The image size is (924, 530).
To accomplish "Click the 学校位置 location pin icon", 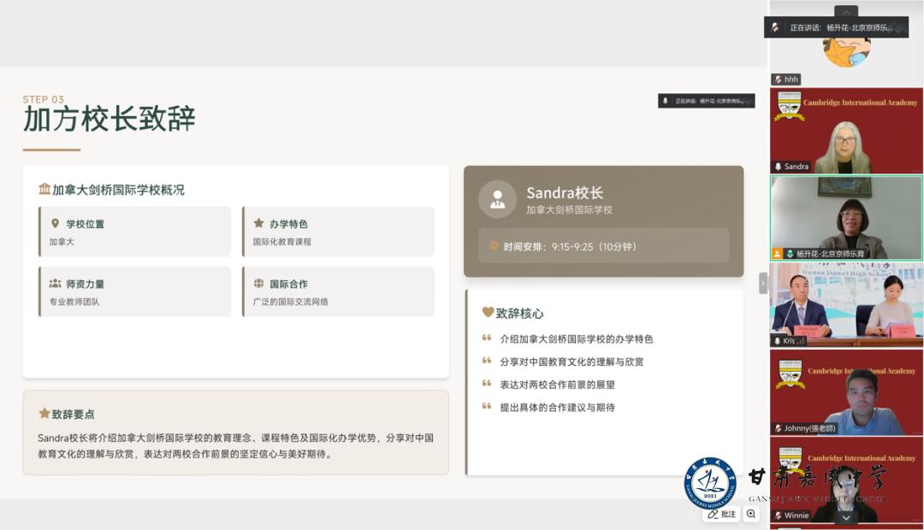I will click(56, 223).
